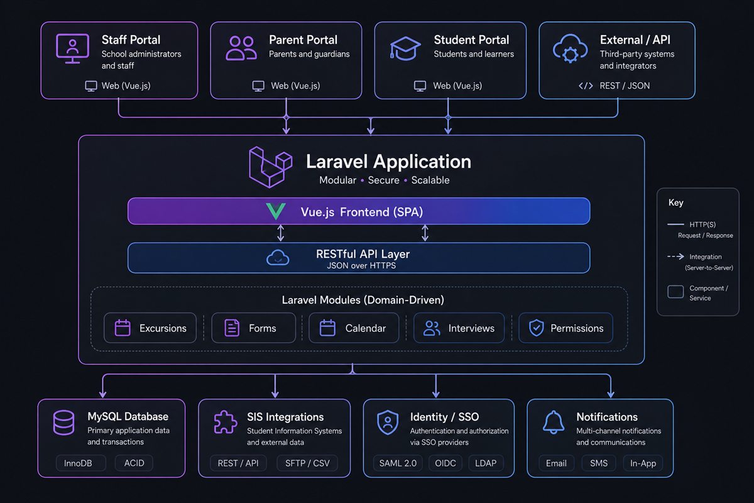Click the Forms document icon

[232, 328]
